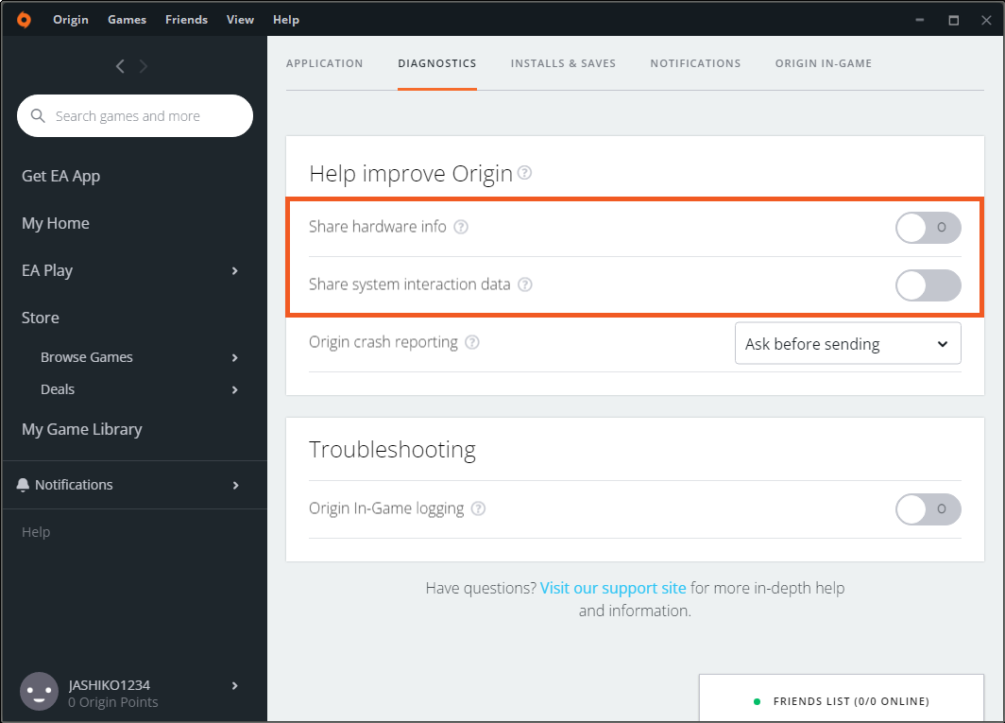This screenshot has height=723, width=1005.
Task: Open the JASHIKO1234 account menu arrow
Action: (234, 686)
